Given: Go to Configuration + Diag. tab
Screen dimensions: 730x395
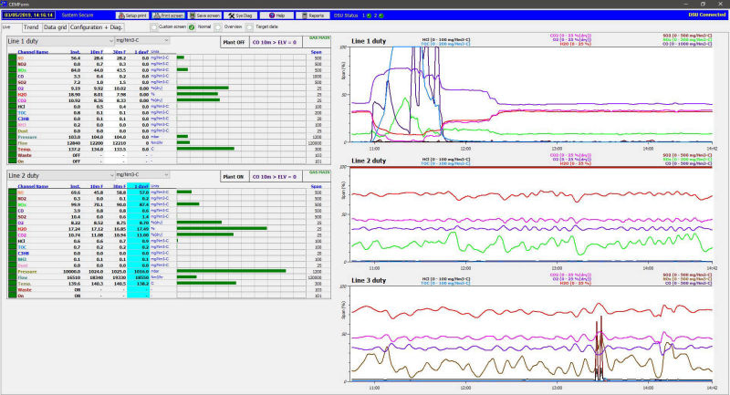Looking at the screenshot, I should 97,27.
